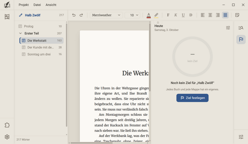Click the editor vertical scrollbar
Screen dimensions: 248x144
point(150,57)
